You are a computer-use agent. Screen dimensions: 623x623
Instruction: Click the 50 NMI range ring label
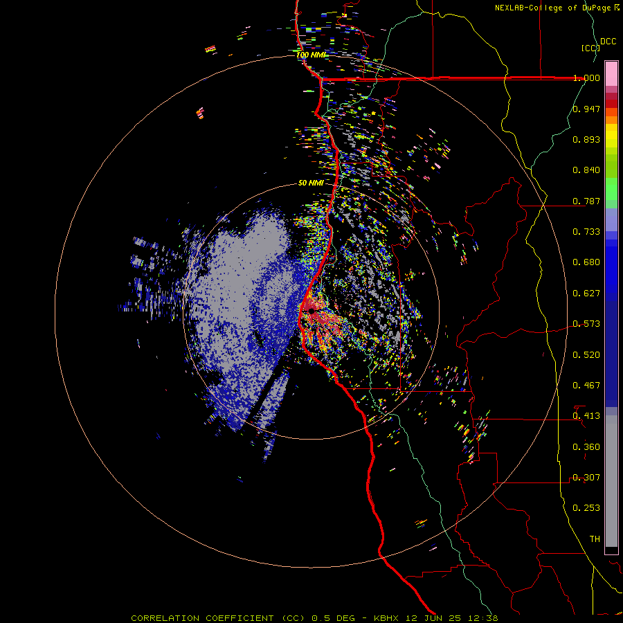pyautogui.click(x=311, y=183)
